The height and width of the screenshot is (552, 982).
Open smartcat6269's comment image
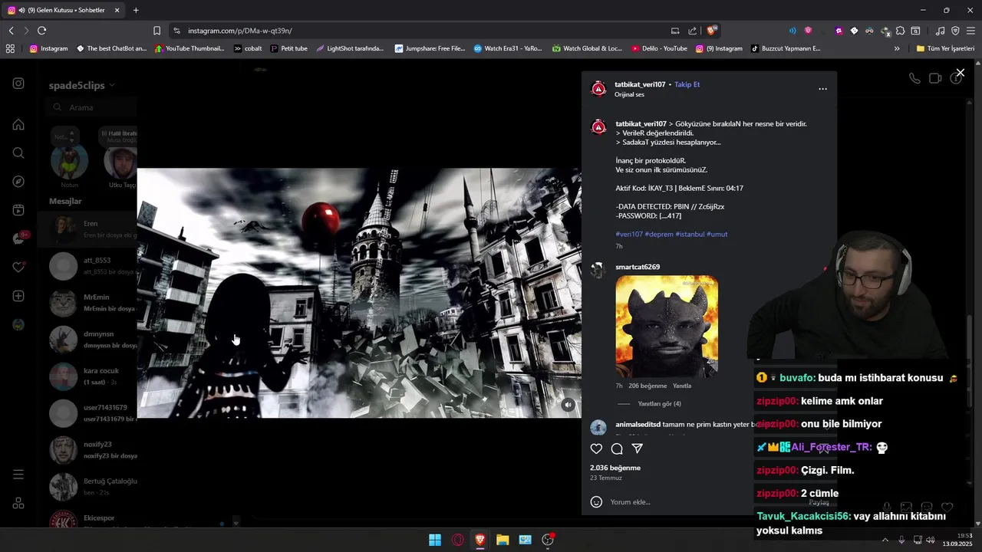pyautogui.click(x=667, y=327)
